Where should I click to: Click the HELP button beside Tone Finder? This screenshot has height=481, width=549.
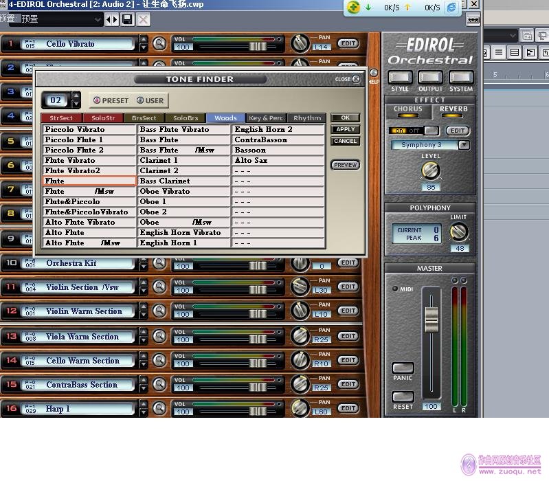(374, 73)
